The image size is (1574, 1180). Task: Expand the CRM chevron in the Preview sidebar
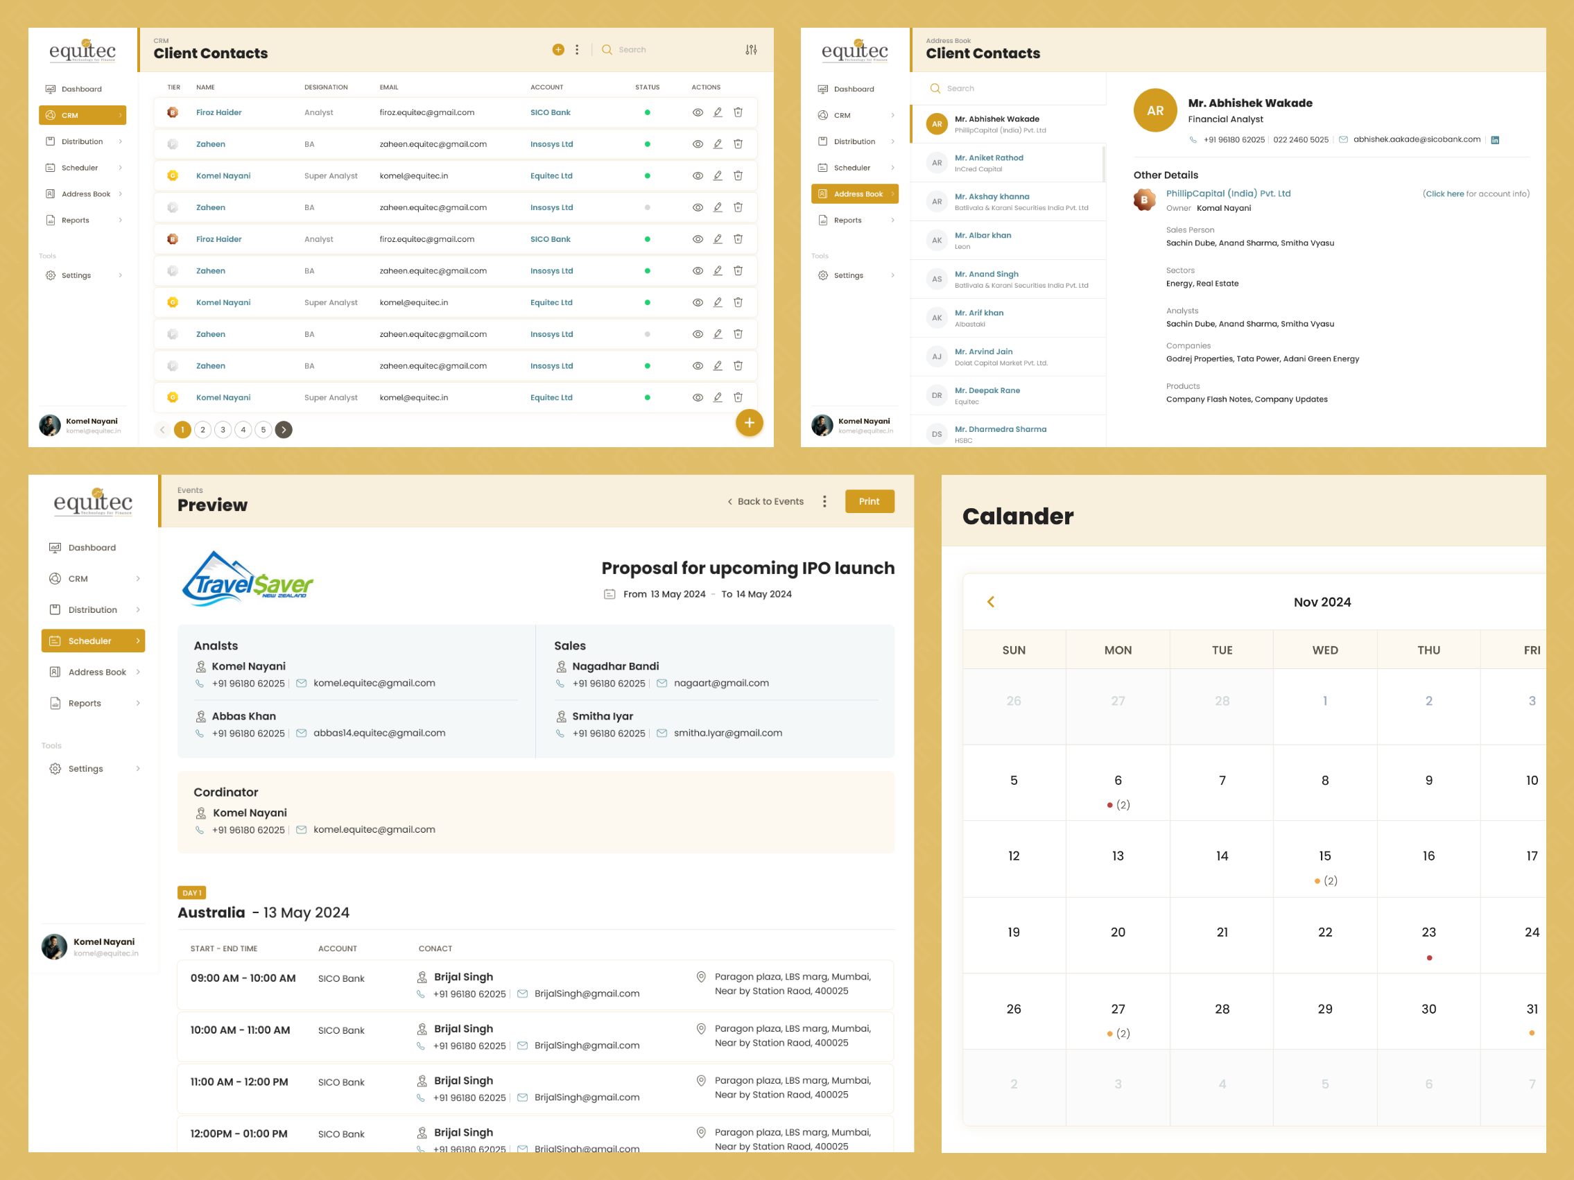coord(138,579)
